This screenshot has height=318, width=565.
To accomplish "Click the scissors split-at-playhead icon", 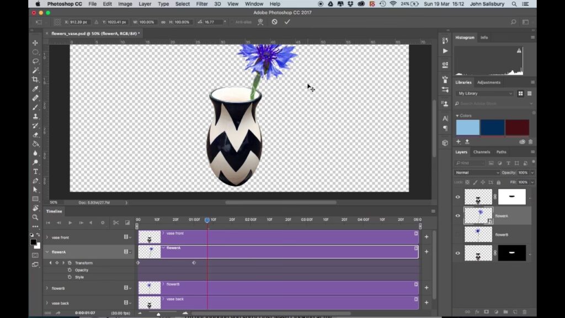I will [x=116, y=222].
